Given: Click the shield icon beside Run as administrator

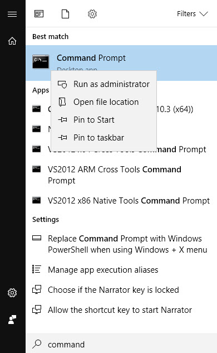Looking at the screenshot, I should [x=62, y=84].
